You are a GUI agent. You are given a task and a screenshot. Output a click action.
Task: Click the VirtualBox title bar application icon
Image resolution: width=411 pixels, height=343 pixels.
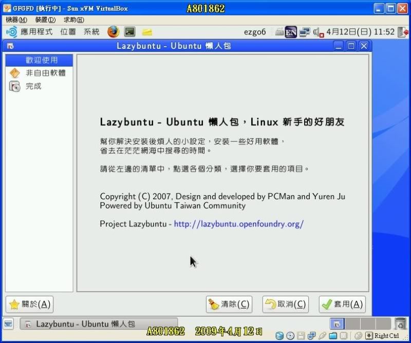pos(7,8)
